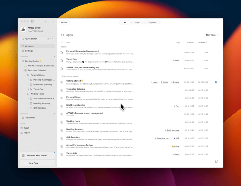Open more menu for OKR Template row
The width and height of the screenshot is (241, 186).
[x=220, y=138]
